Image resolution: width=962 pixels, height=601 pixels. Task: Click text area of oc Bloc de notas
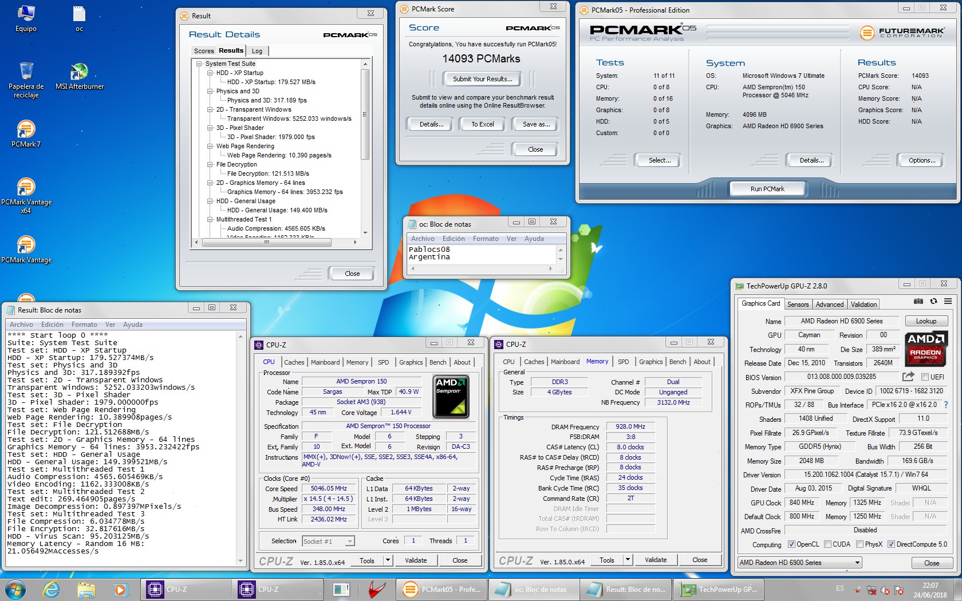click(x=482, y=254)
